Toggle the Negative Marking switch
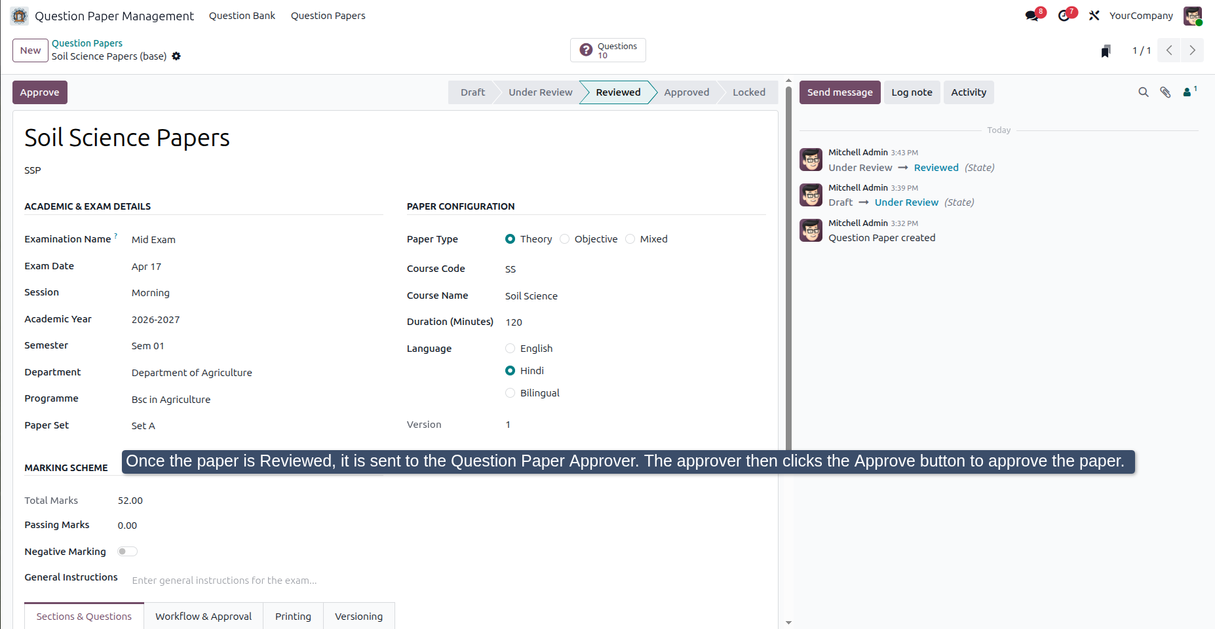The image size is (1215, 629). (128, 552)
